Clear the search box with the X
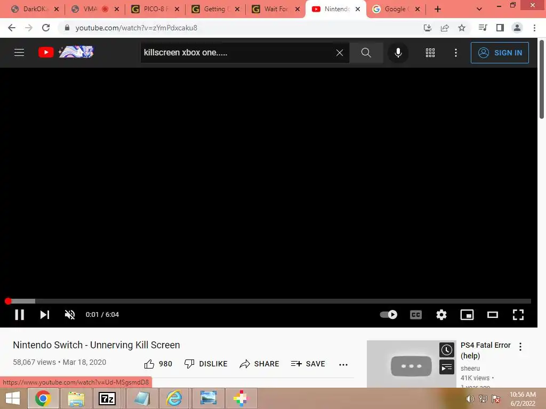This screenshot has height=409, width=546. [340, 53]
